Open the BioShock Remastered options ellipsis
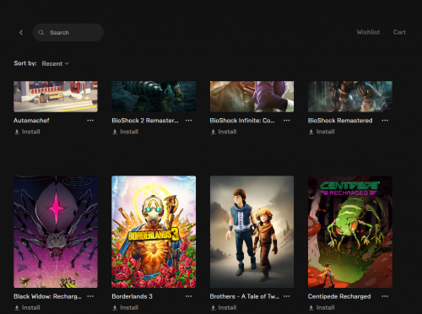The width and height of the screenshot is (422, 314). 385,121
